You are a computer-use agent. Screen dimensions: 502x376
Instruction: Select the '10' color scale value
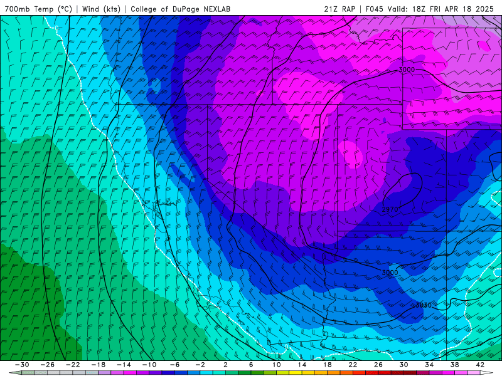pos(277,365)
